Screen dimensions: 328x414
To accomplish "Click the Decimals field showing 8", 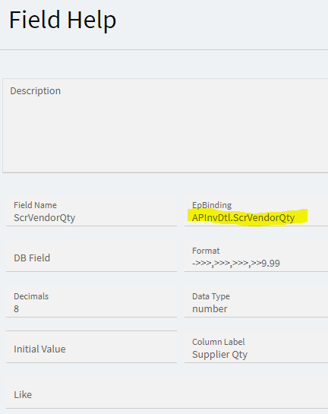I will [x=91, y=302].
